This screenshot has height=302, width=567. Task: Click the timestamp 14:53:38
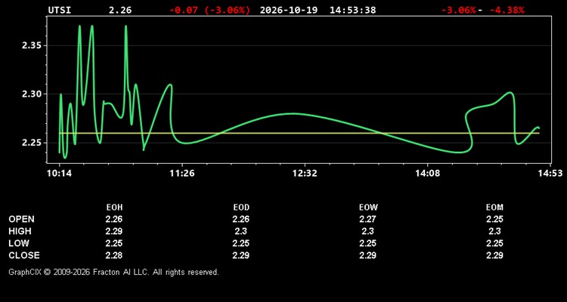point(352,10)
